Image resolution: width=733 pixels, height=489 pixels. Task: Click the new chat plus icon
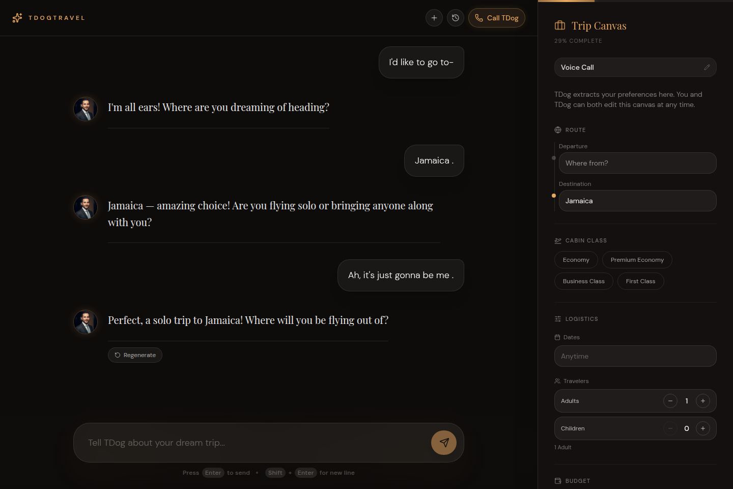click(434, 18)
